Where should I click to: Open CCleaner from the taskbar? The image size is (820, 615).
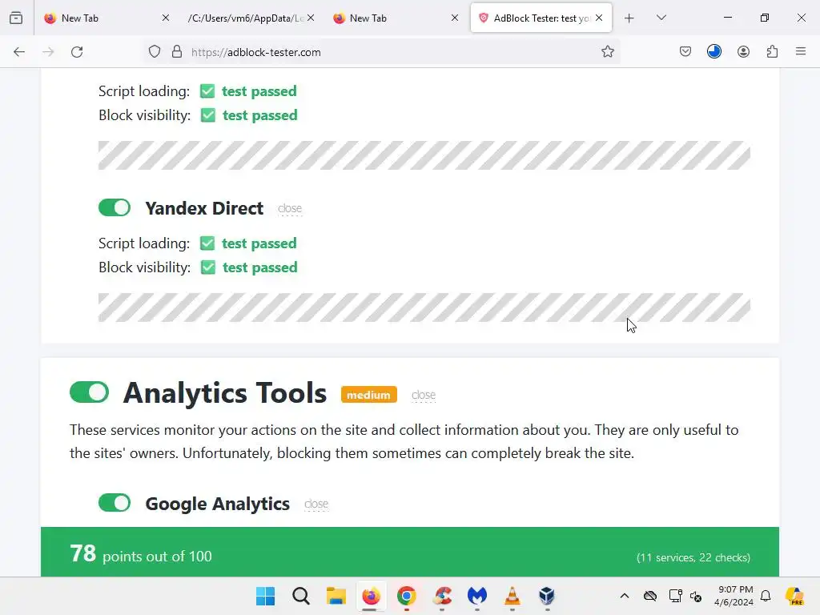point(442,596)
